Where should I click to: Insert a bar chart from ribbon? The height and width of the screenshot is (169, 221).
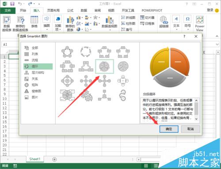pos(87,18)
